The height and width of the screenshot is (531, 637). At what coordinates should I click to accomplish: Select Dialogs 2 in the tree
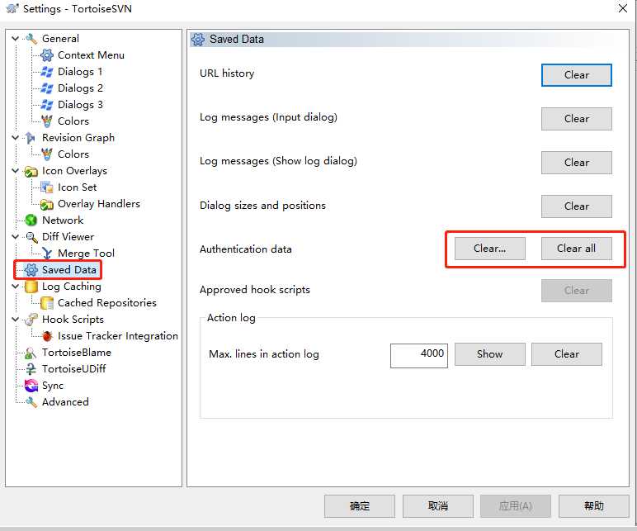[x=80, y=88]
